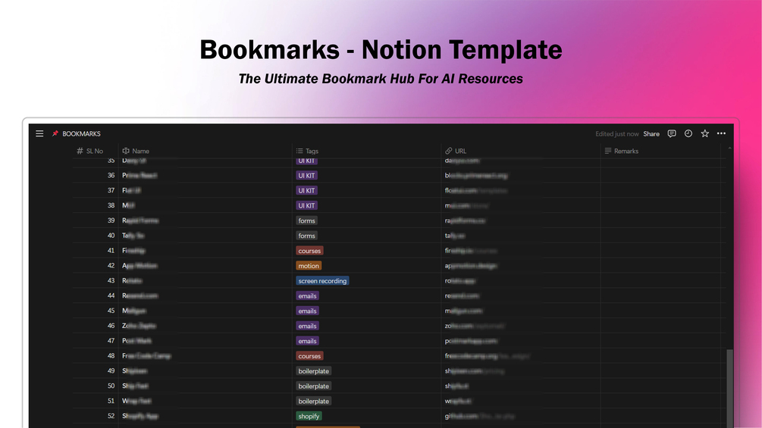Open the three-dot more options menu
This screenshot has height=428, width=762.
click(721, 133)
